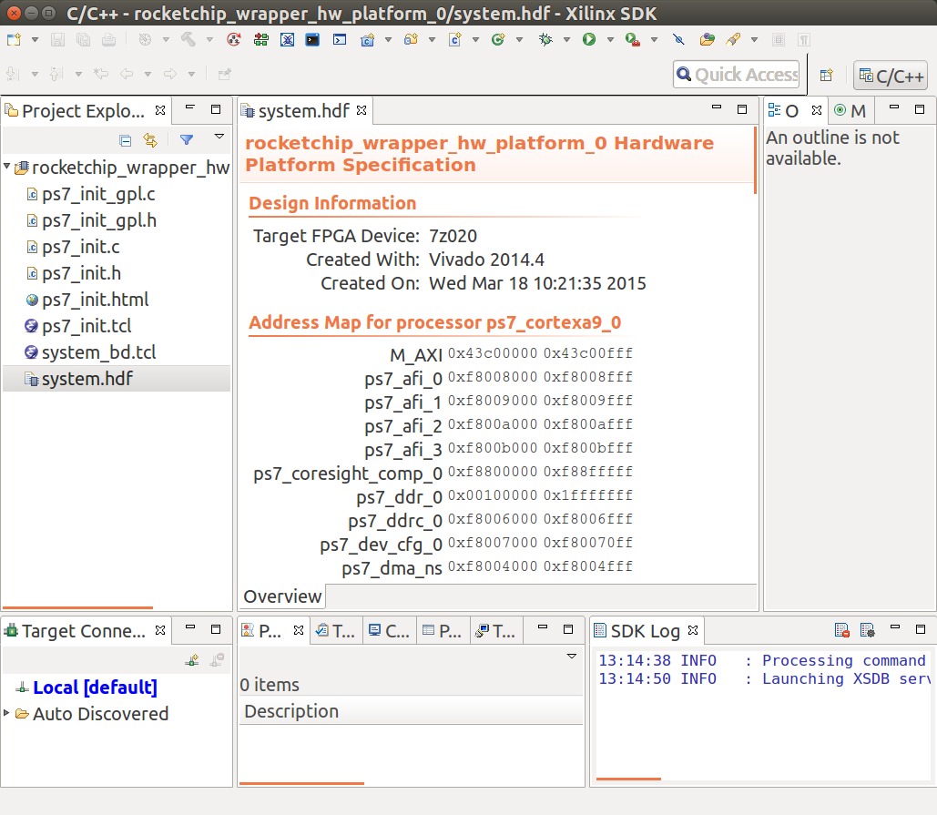Click the Program FPGA toolbar icon
The image size is (937, 815).
[261, 40]
